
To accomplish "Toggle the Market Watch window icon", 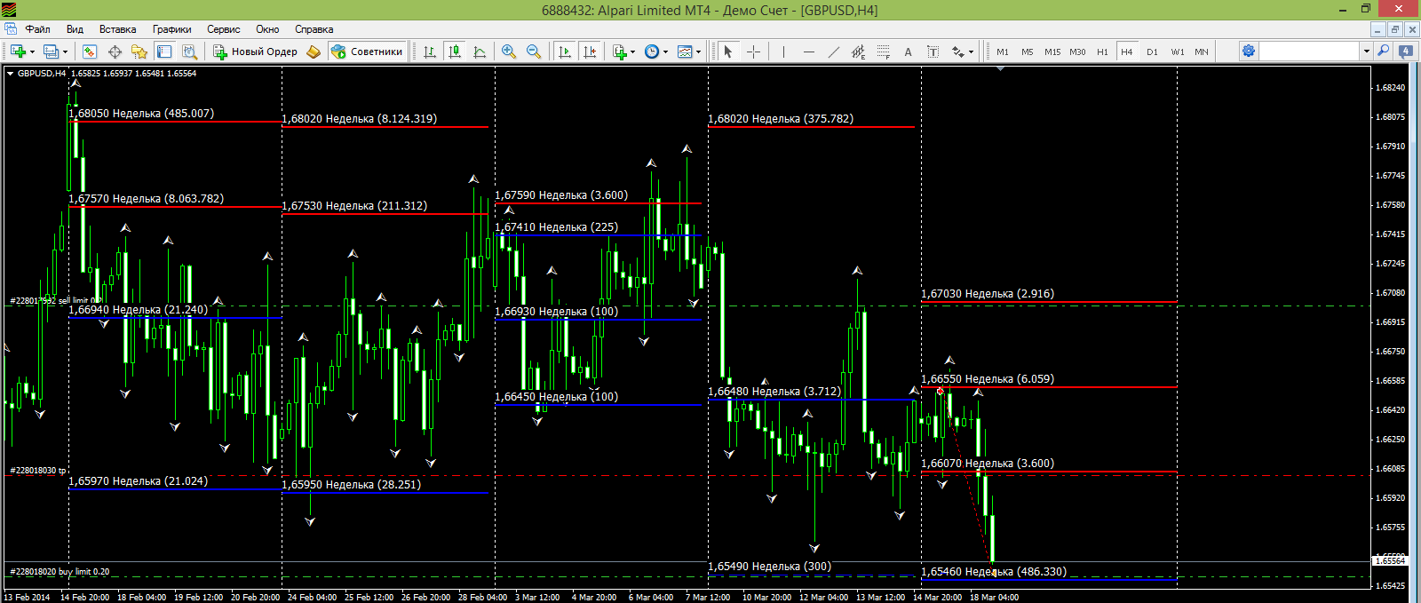I will (90, 52).
